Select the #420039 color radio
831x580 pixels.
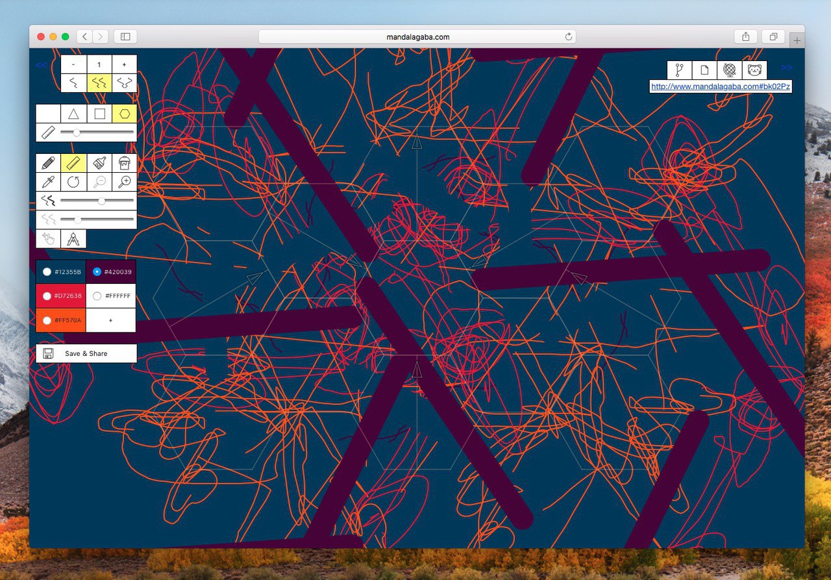coord(97,271)
